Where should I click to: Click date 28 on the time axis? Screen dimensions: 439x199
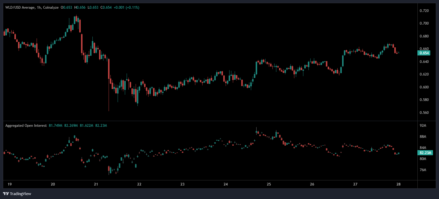pyautogui.click(x=398, y=184)
